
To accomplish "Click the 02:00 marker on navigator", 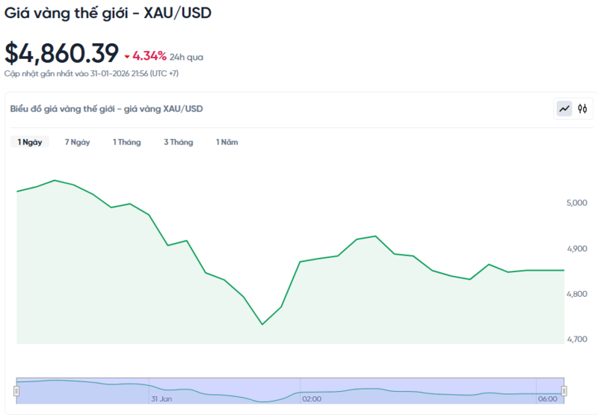I will [x=312, y=399].
